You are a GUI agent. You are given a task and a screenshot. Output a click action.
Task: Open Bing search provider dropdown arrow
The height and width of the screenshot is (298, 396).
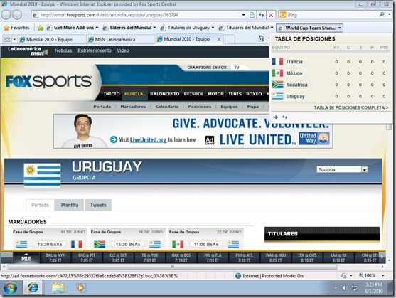(390, 15)
